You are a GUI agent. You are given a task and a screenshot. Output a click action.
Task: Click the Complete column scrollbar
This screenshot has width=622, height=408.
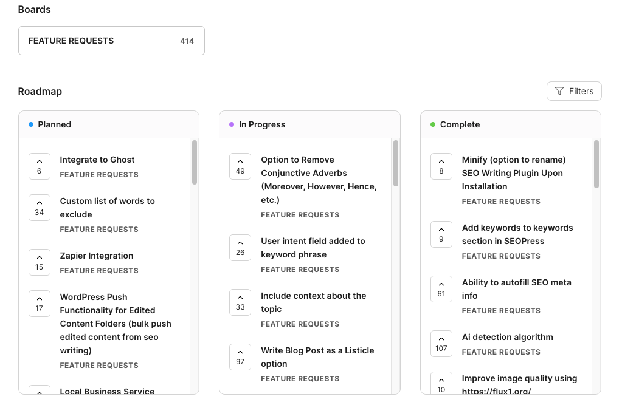(596, 164)
